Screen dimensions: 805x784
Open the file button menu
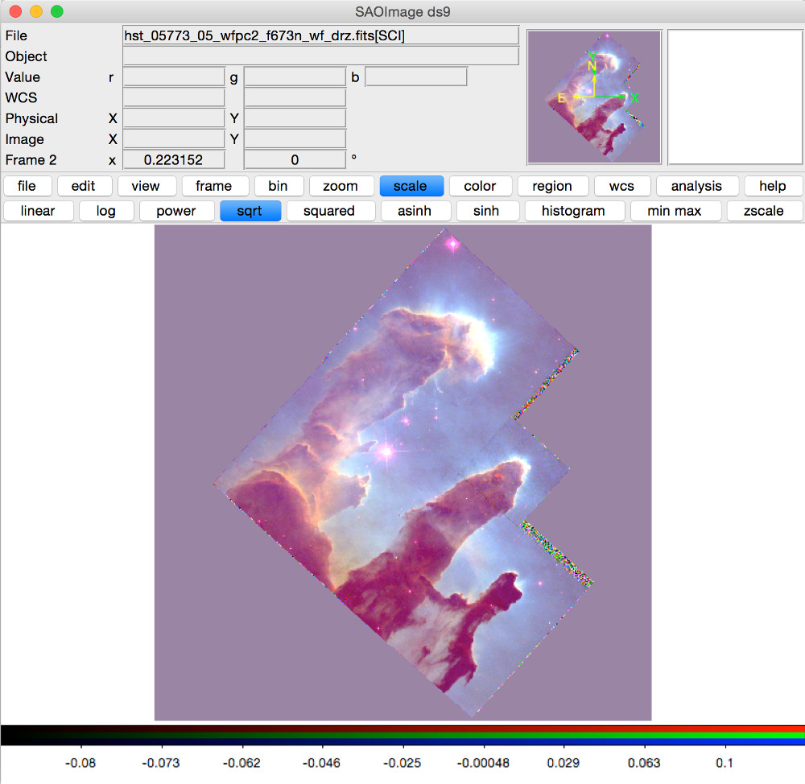point(27,186)
